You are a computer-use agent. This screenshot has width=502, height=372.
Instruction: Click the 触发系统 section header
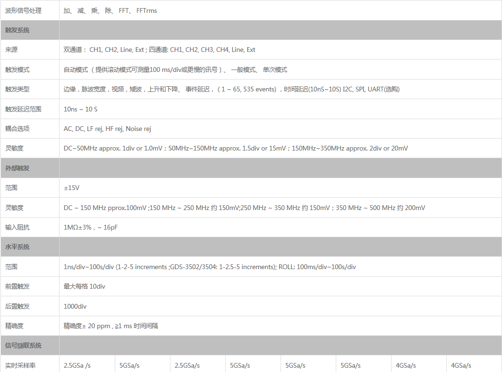(x=17, y=30)
